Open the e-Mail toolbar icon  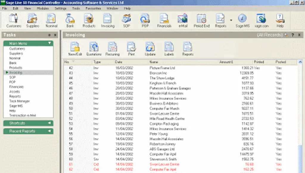coord(183,21)
